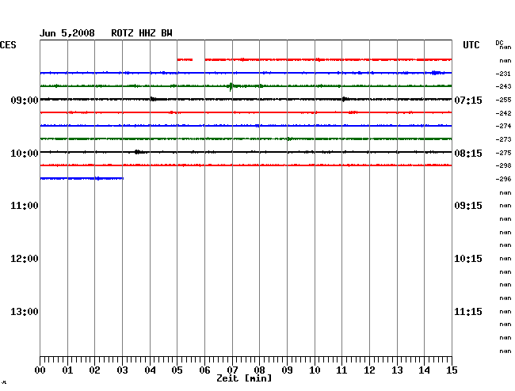
Task: Click the DC offset value -275
Action: (x=503, y=153)
